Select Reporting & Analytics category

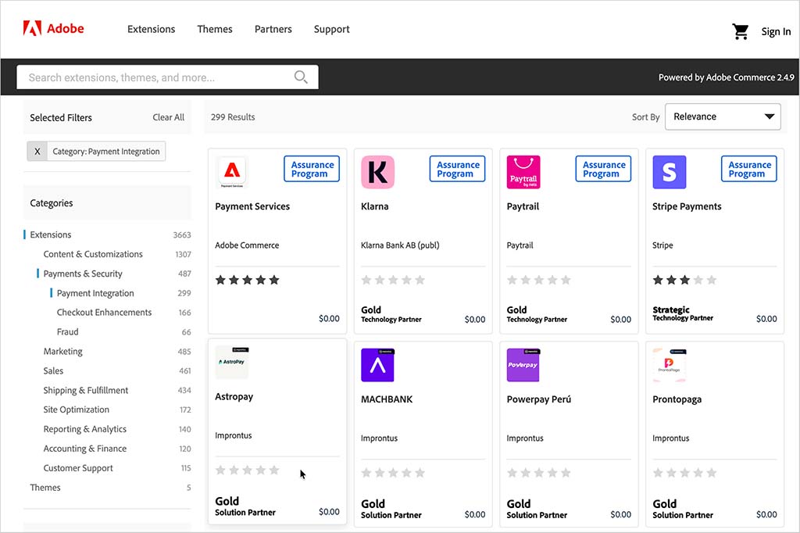84,429
